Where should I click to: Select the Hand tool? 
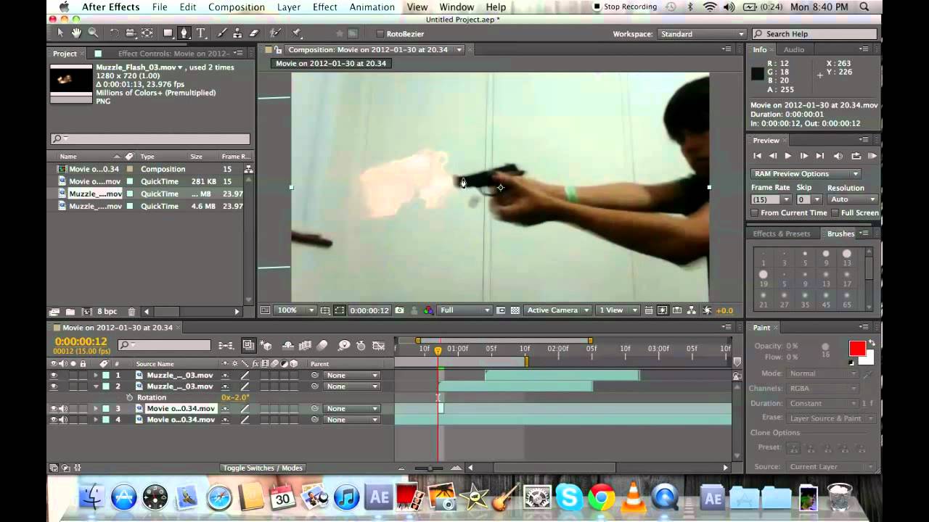(77, 33)
